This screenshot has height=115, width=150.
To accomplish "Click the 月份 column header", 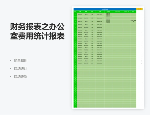I will [x=92, y=12].
